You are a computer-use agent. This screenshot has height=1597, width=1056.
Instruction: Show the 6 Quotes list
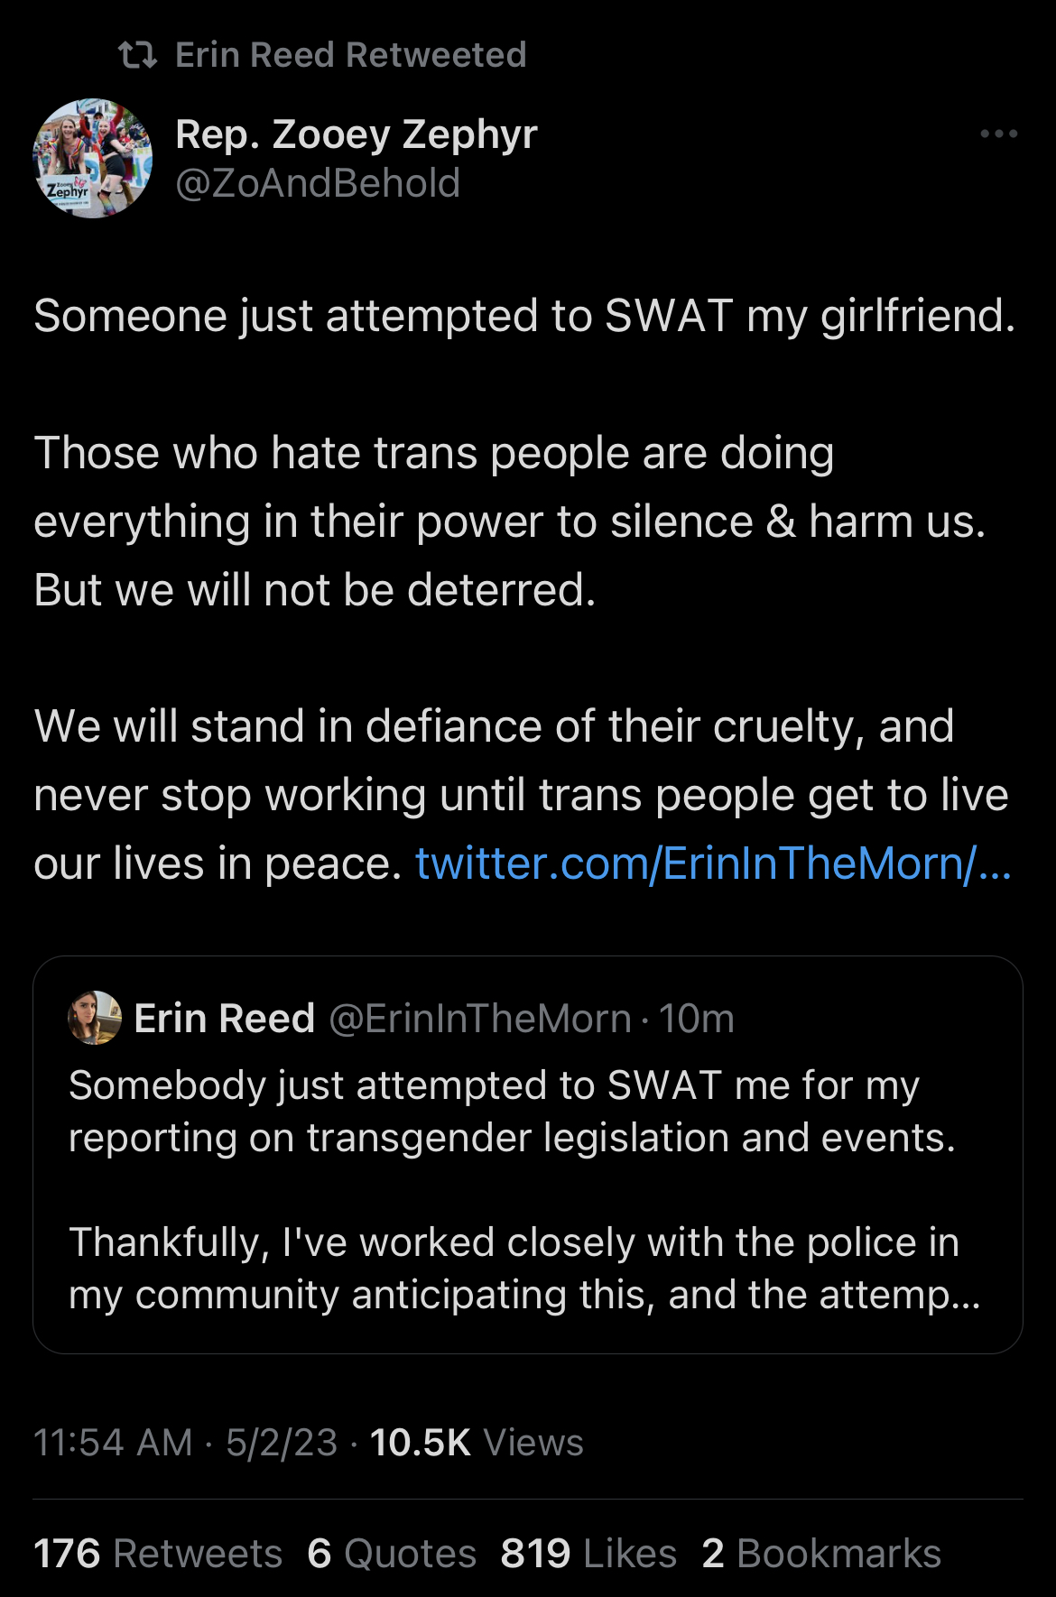(392, 1554)
